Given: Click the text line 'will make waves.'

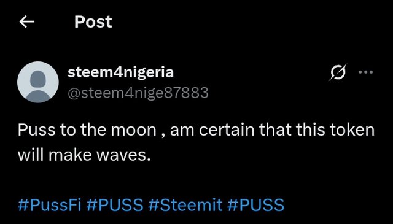Looking at the screenshot, I should pyautogui.click(x=84, y=155).
